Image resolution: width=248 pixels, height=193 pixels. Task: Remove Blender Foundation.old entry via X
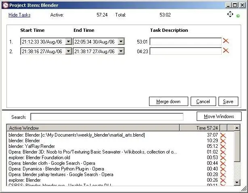[223, 158]
